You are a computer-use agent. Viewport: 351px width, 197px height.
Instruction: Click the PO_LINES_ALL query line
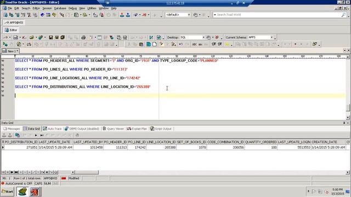click(71, 69)
